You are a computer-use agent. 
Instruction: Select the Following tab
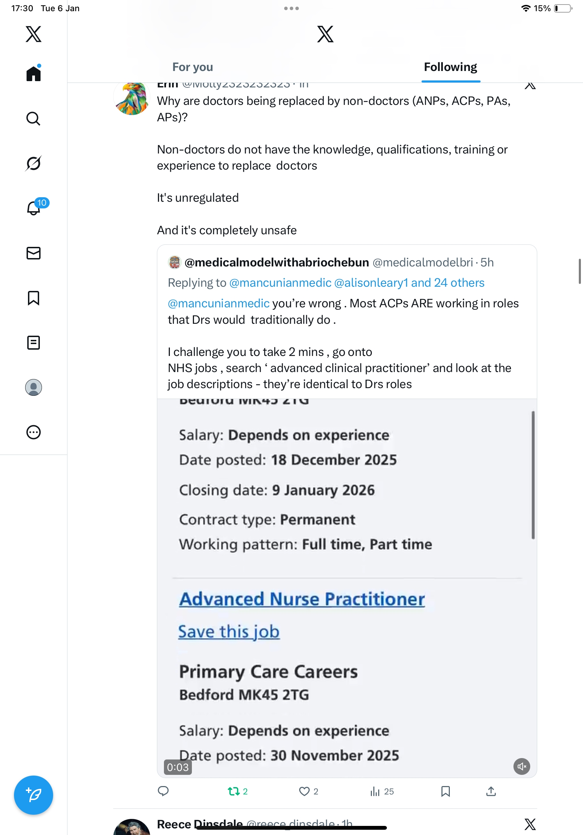(450, 67)
